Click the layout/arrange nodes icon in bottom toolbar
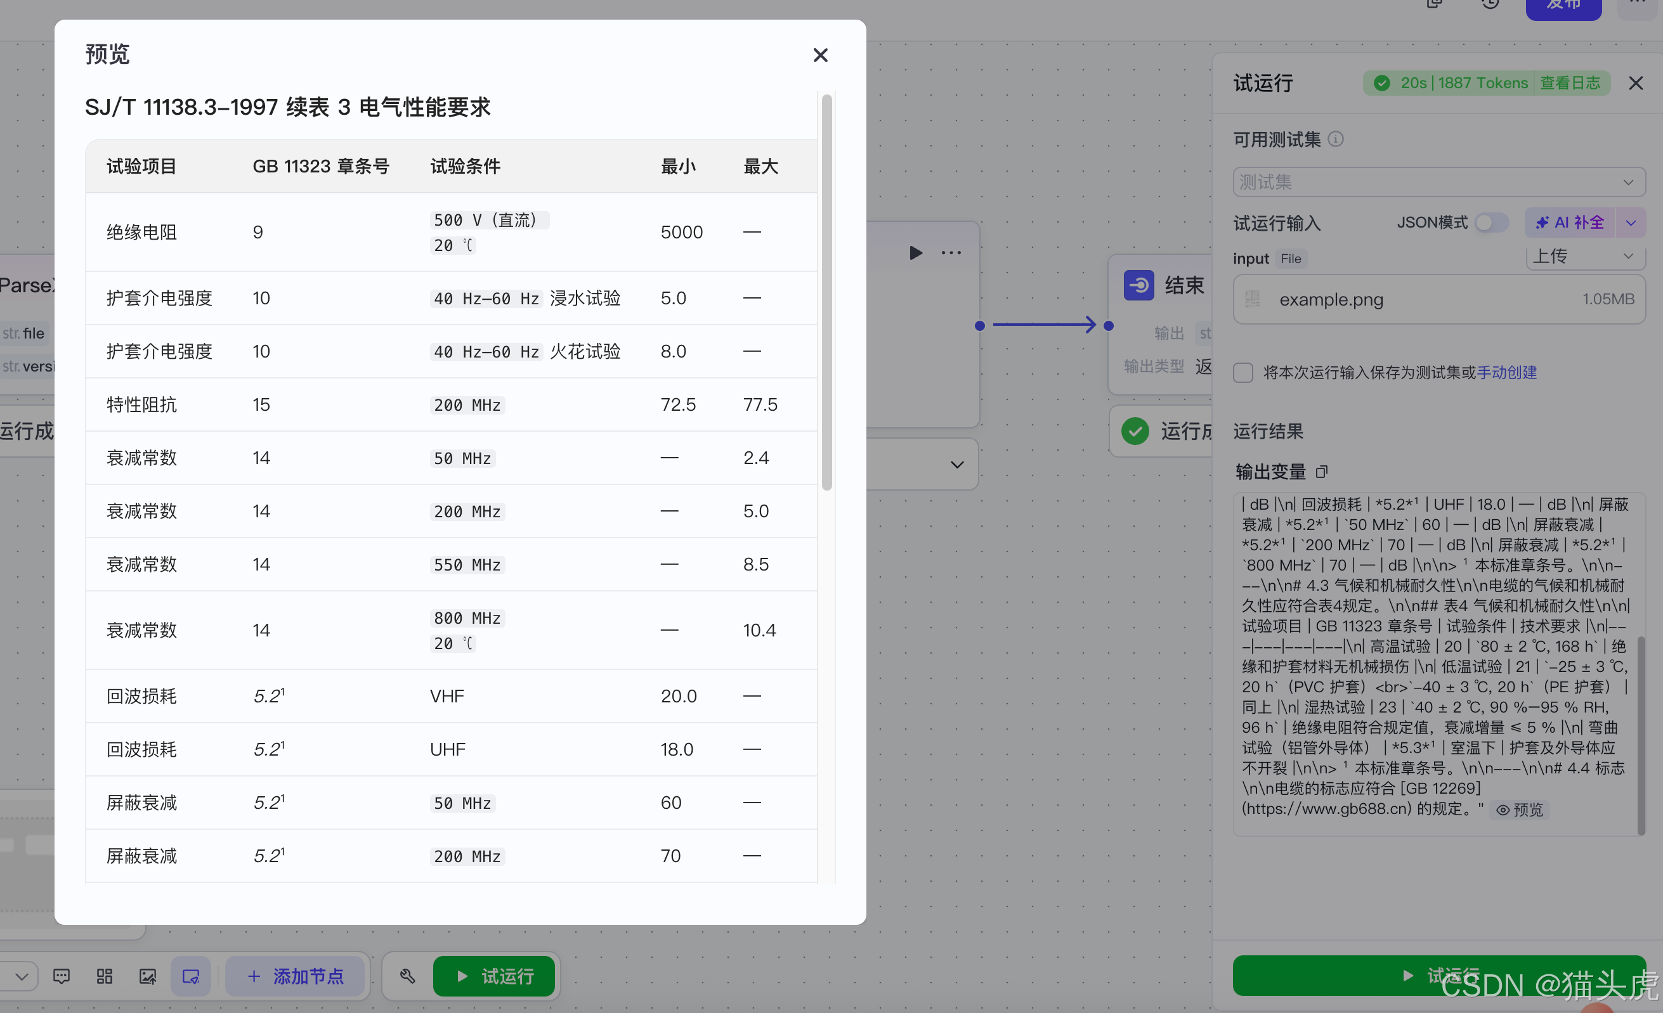This screenshot has width=1663, height=1013. pos(104,976)
